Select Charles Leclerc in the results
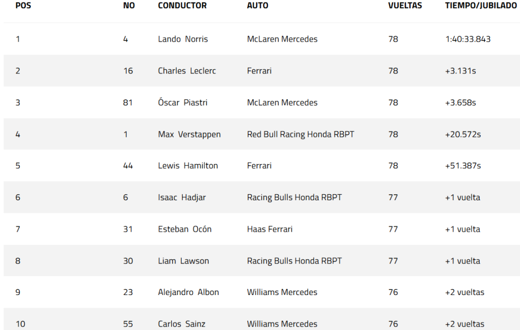 coord(187,71)
